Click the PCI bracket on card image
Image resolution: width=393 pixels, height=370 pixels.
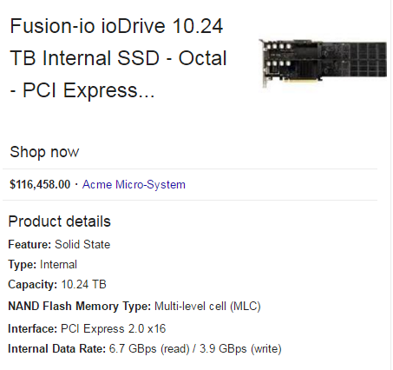(x=264, y=63)
